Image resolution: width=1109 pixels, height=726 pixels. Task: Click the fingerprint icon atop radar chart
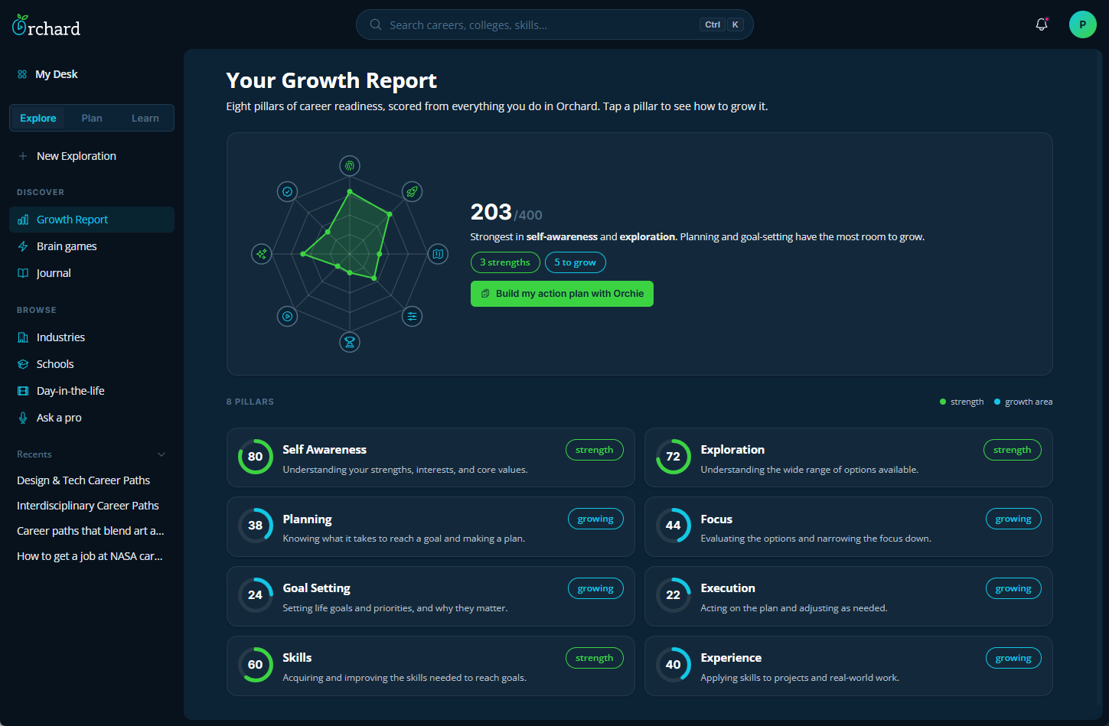(350, 166)
